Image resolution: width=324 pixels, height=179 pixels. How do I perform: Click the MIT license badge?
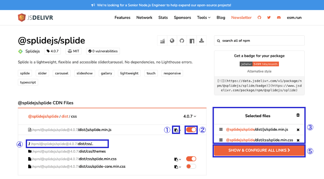coord(73,51)
